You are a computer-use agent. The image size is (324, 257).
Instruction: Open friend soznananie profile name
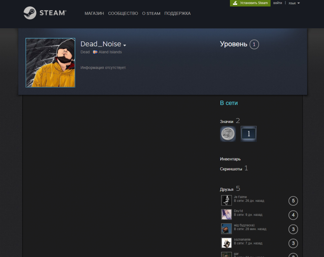242,239
